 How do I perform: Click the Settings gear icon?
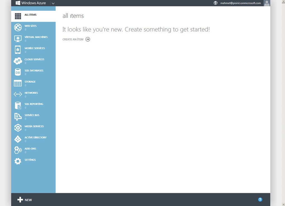click(x=18, y=161)
